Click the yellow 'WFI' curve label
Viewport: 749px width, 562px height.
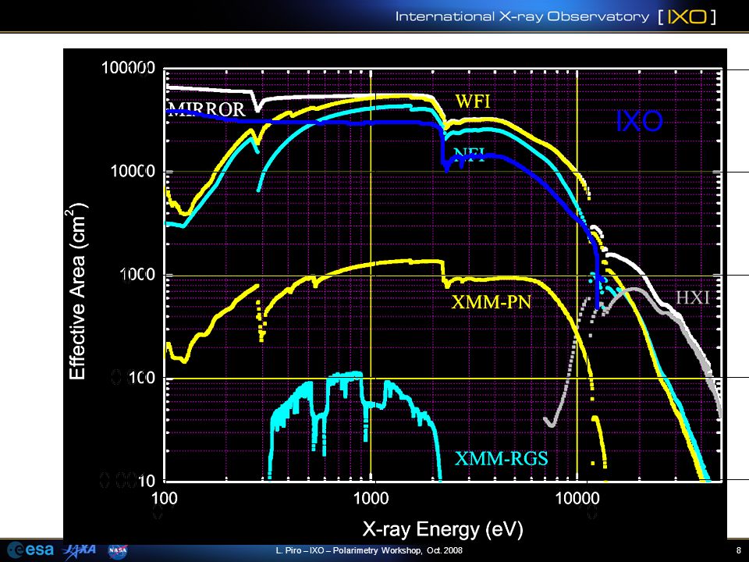click(x=473, y=101)
